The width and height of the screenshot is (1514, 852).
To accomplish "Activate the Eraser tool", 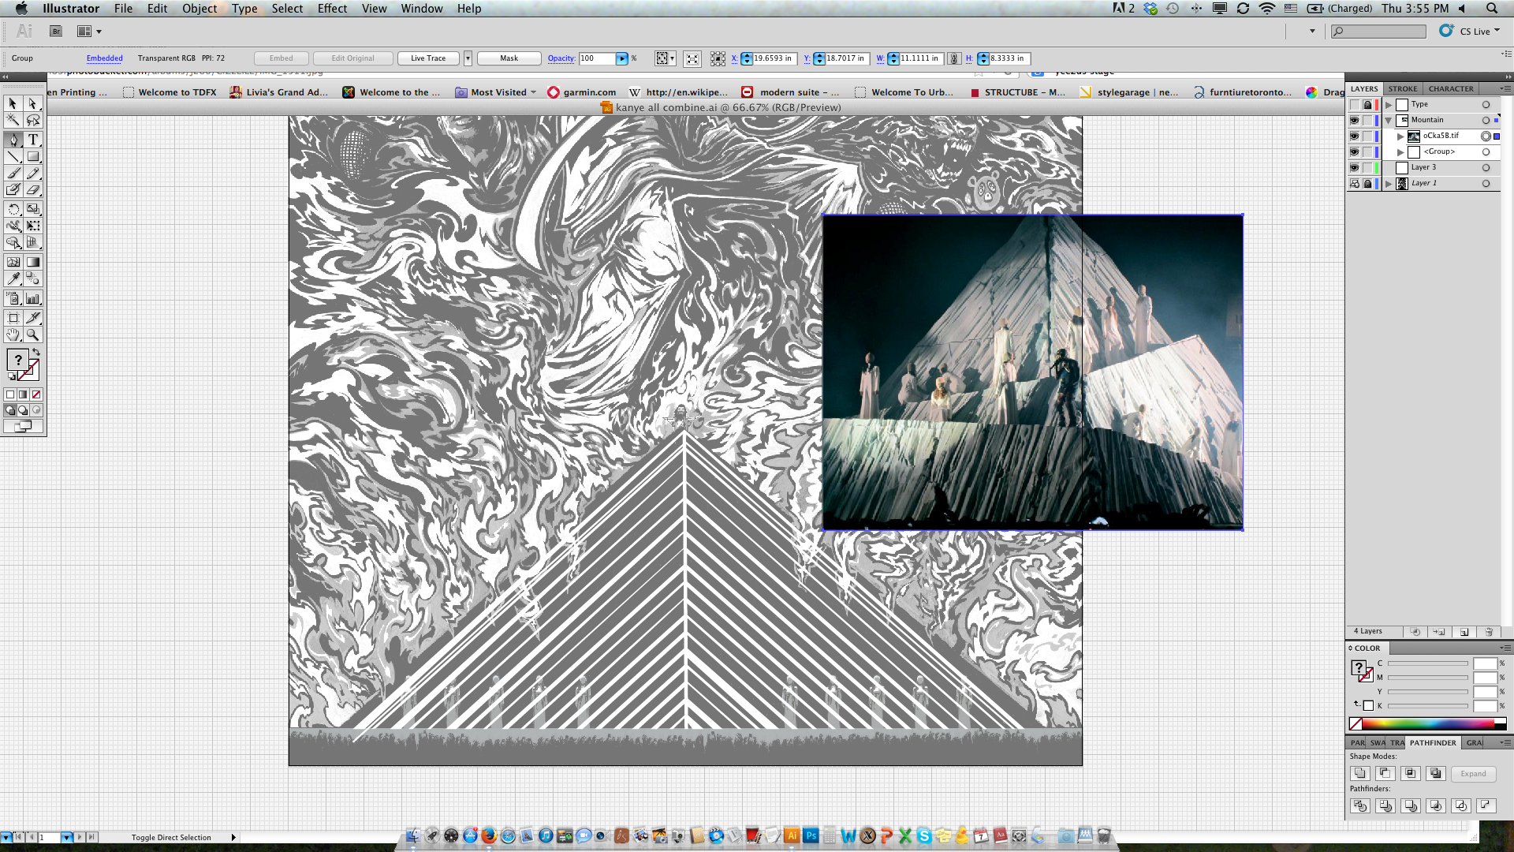I will 33,190.
